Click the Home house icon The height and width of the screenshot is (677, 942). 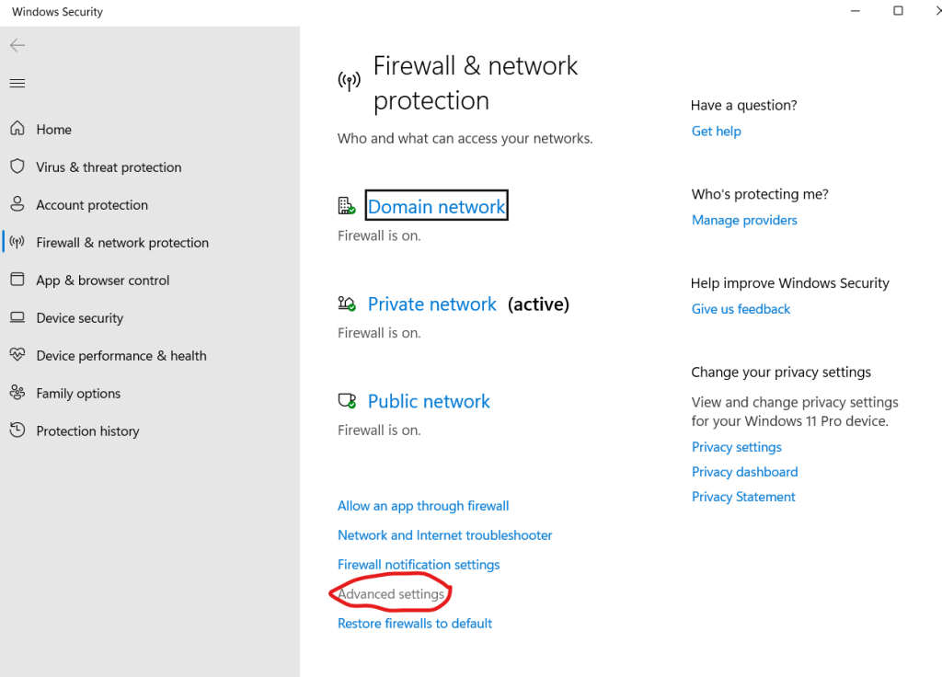click(17, 130)
